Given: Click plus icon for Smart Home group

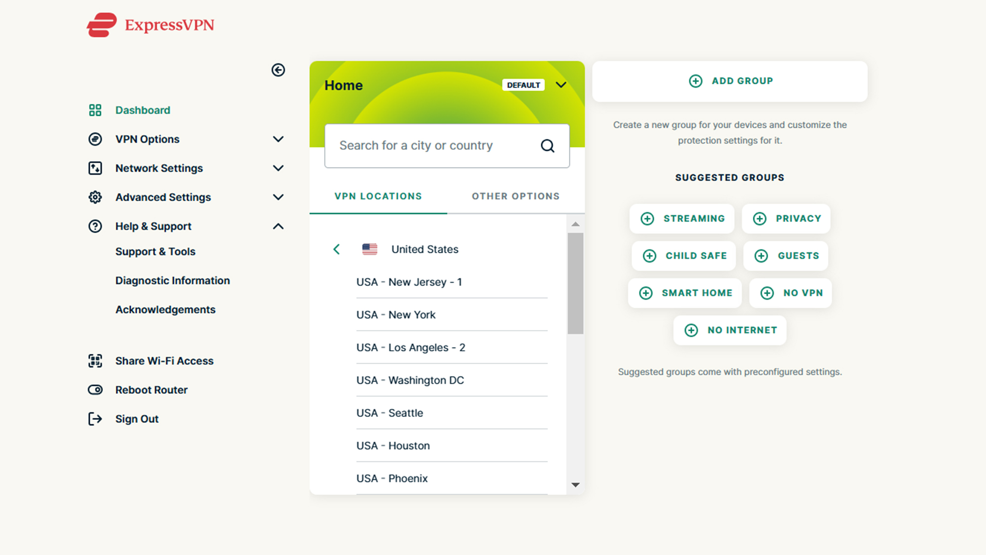Looking at the screenshot, I should coord(646,293).
